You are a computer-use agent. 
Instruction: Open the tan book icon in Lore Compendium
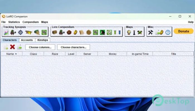[82, 32]
